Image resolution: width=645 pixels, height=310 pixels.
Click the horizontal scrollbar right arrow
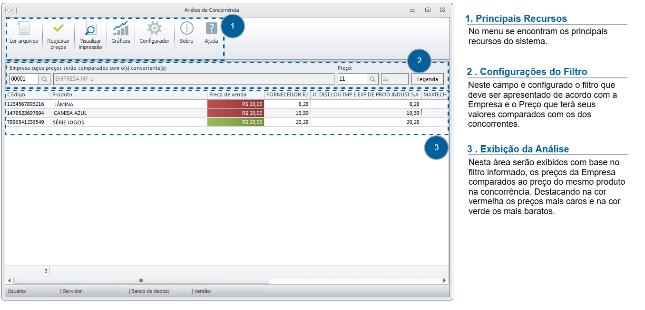click(x=444, y=280)
